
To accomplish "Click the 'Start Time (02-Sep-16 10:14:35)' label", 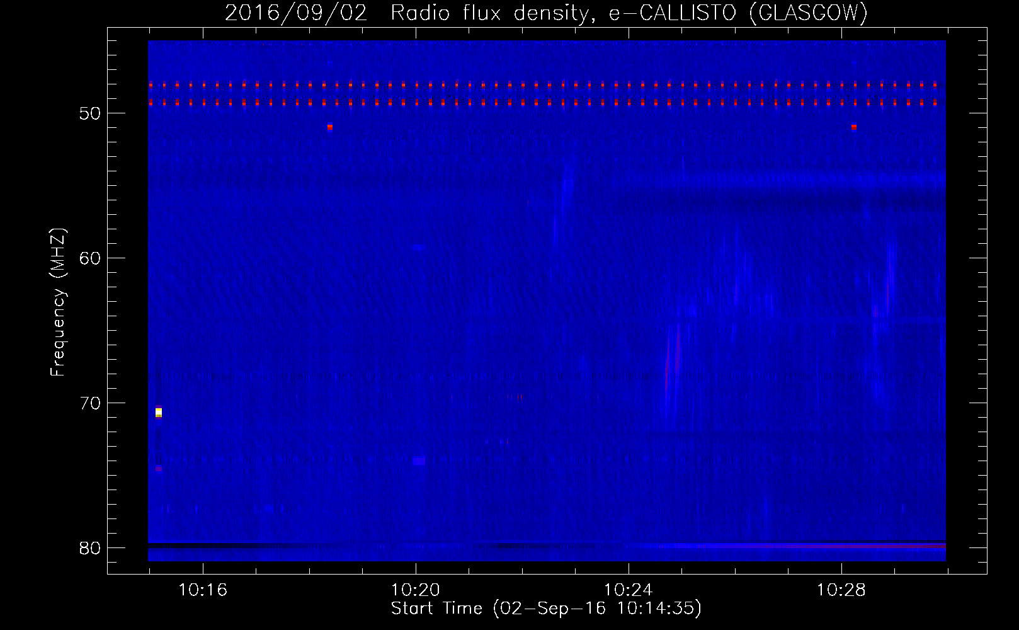I will tap(546, 609).
